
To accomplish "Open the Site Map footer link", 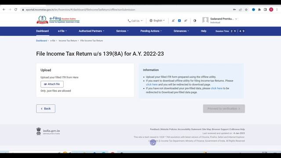I will tap(207, 129).
